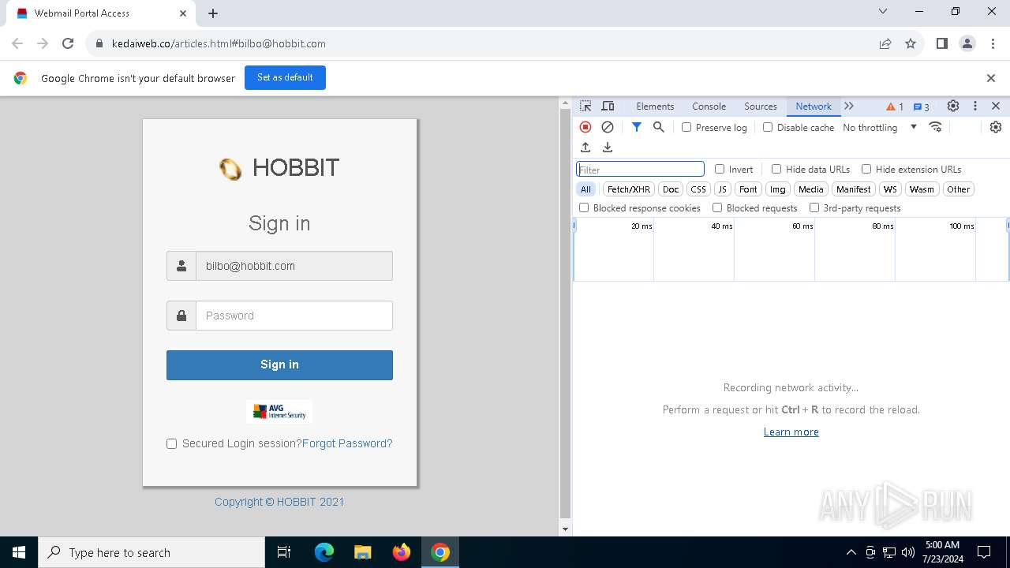Open the No throttling dropdown

(880, 127)
